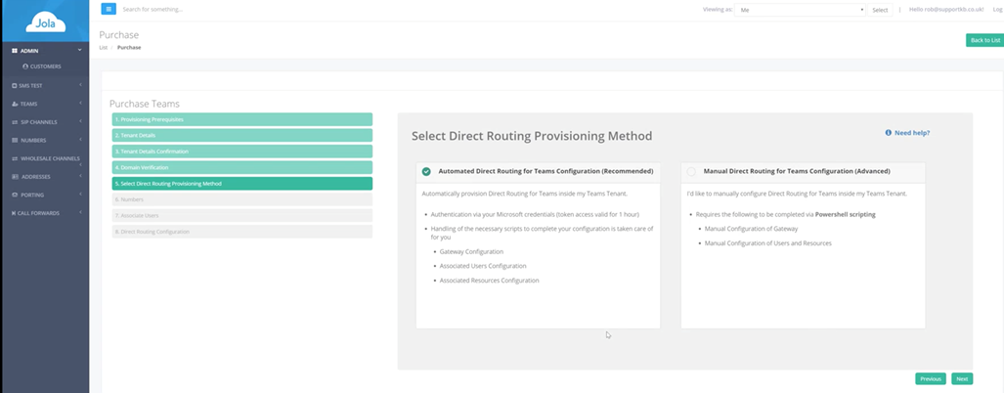
Task: Open Customers in the sidebar
Action: pyautogui.click(x=44, y=66)
